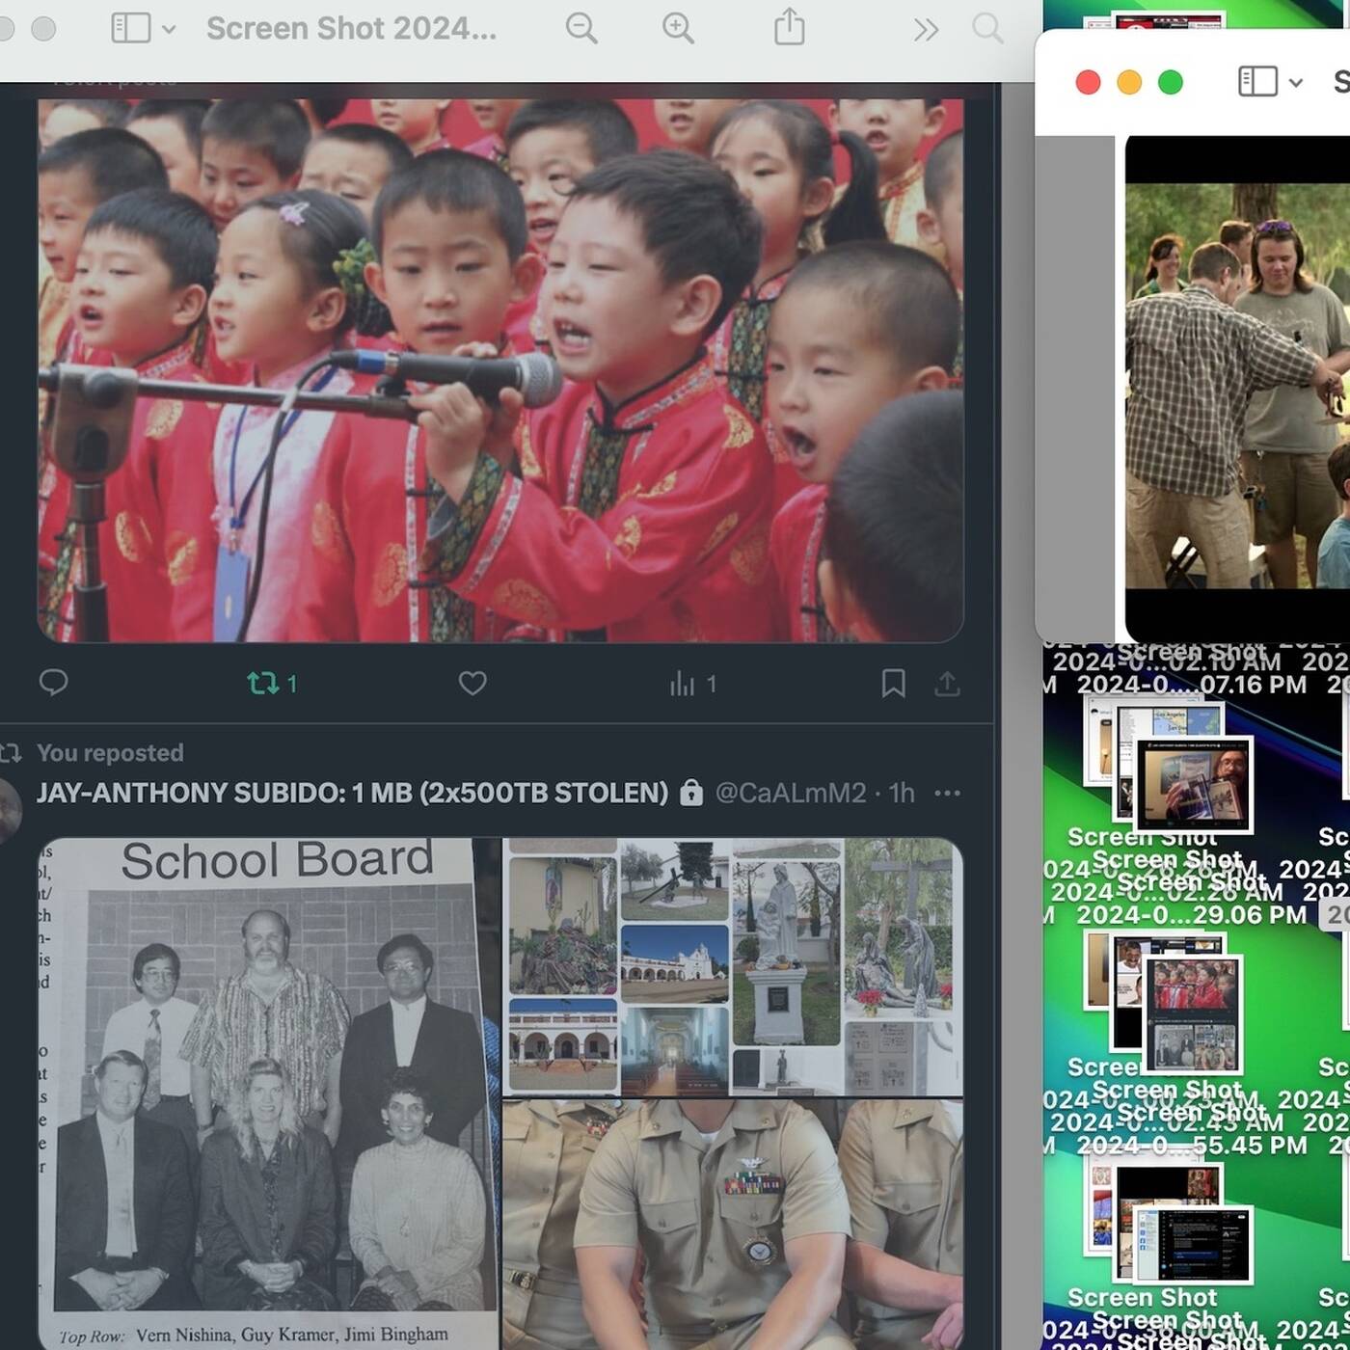Click the lock icon beside JAY-ANTHONY SUBIDO name
This screenshot has height=1350, width=1350.
pyautogui.click(x=691, y=793)
